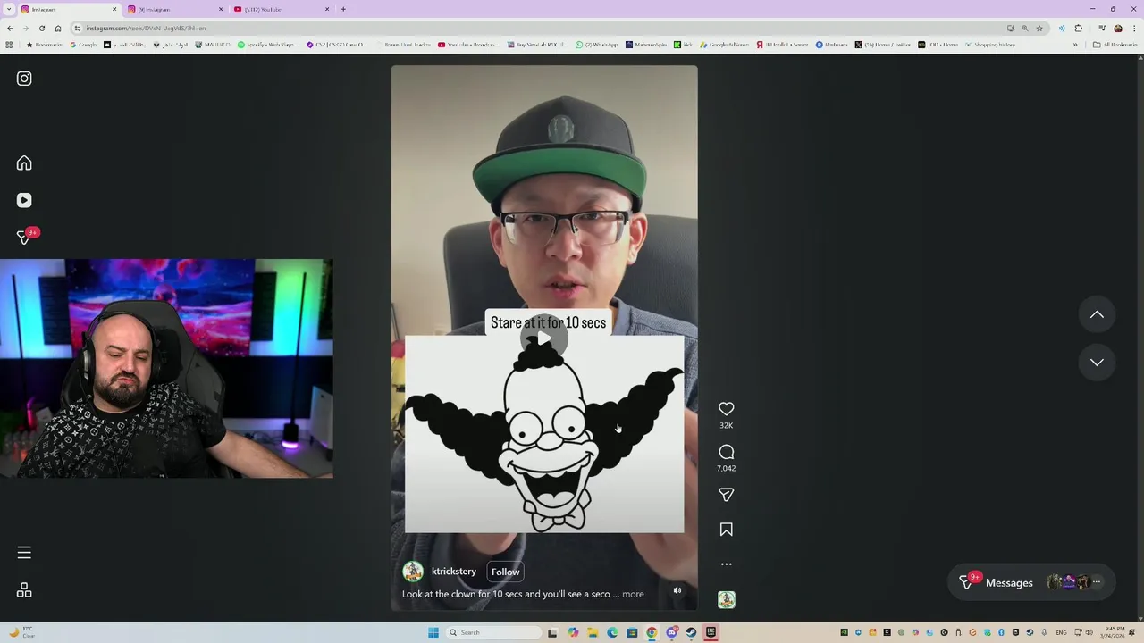Open the ktrickstery profile picture
Screen dimensions: 1144x643
pyautogui.click(x=413, y=572)
